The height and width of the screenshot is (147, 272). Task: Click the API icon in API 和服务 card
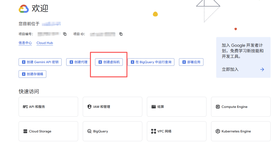[x=25, y=107]
